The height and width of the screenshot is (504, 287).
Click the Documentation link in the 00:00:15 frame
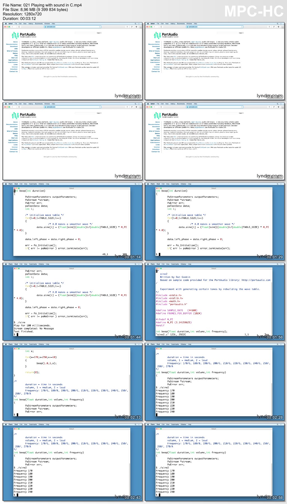coord(12,44)
